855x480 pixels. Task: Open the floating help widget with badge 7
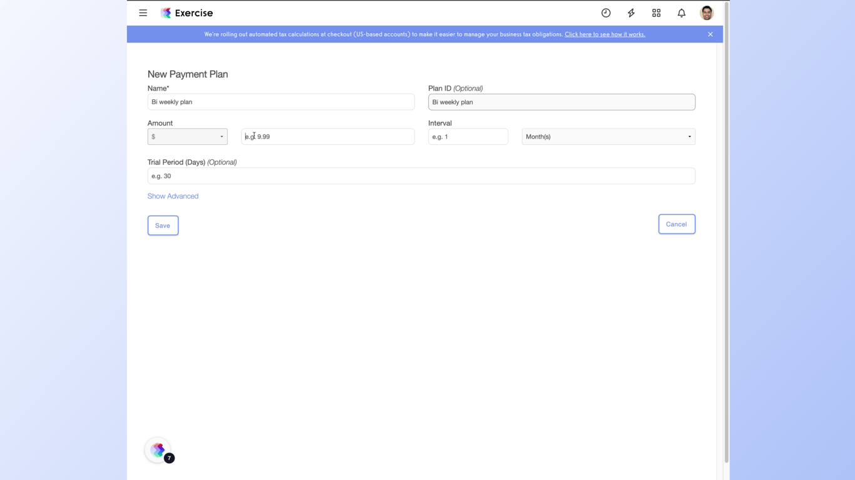pos(158,450)
